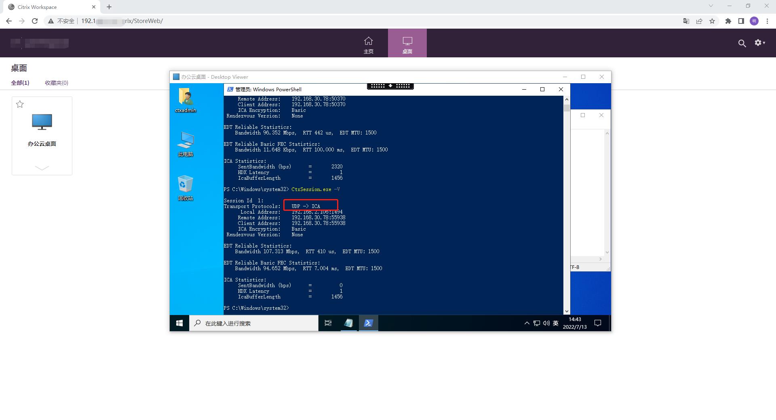
Task: Open the taskbar clock 14:43
Action: click(575, 323)
